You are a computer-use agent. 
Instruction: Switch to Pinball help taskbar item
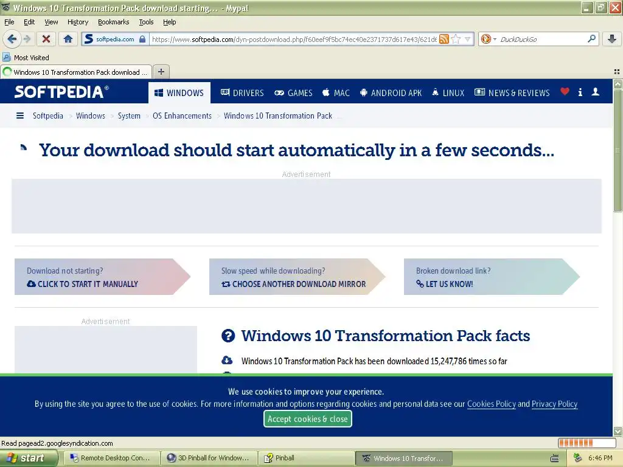click(x=306, y=458)
